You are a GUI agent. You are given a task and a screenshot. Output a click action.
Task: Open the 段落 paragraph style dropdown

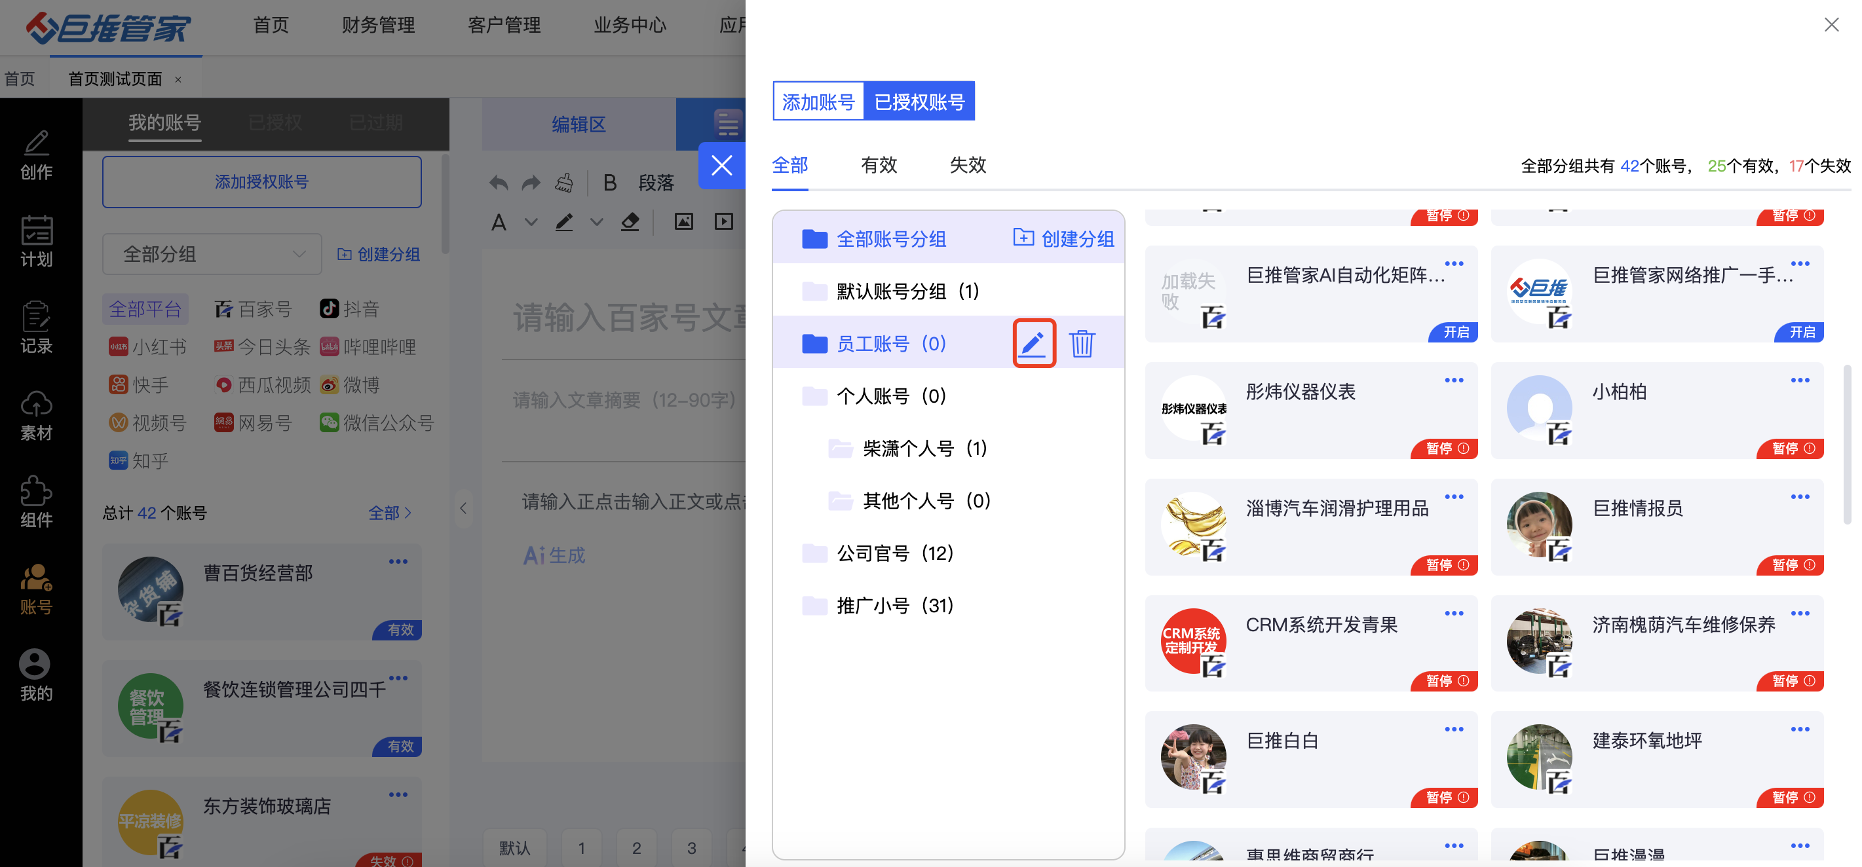point(656,183)
